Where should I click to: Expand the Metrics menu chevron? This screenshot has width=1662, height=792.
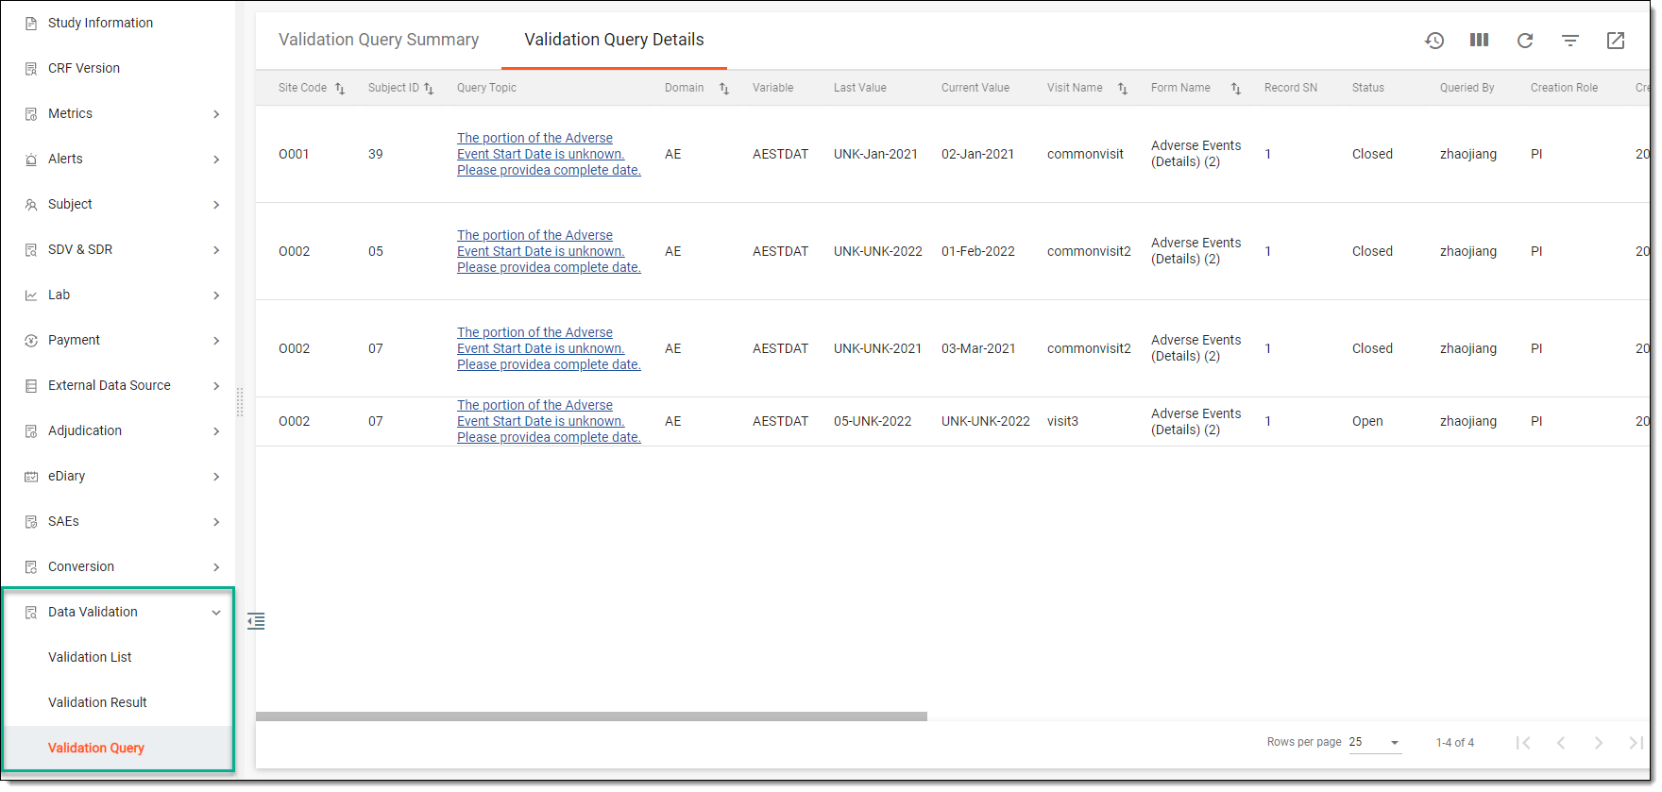pos(216,114)
